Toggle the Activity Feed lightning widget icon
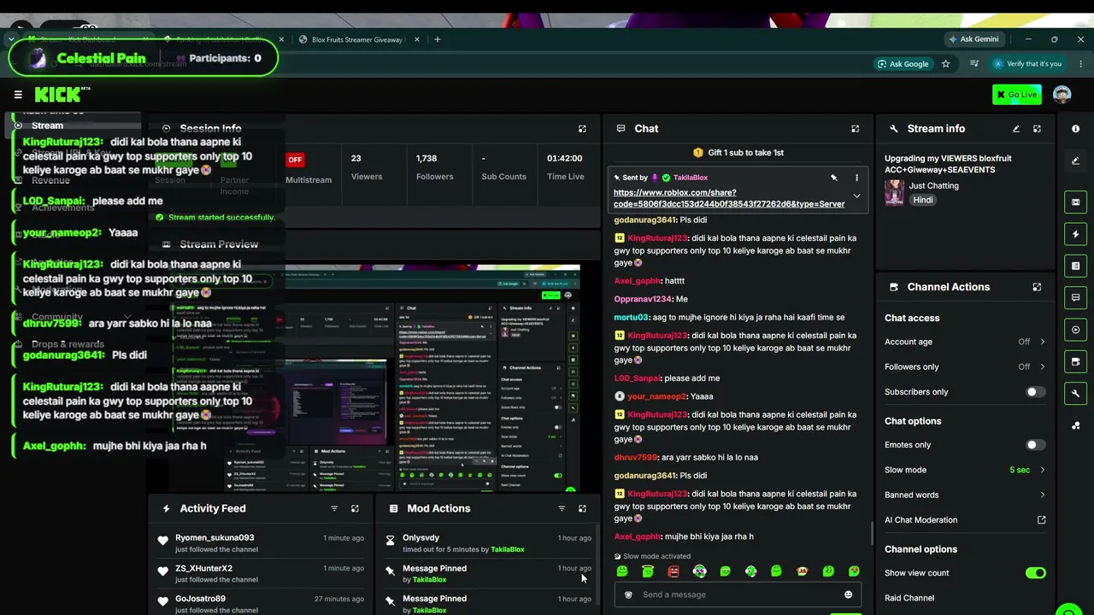 (1075, 234)
